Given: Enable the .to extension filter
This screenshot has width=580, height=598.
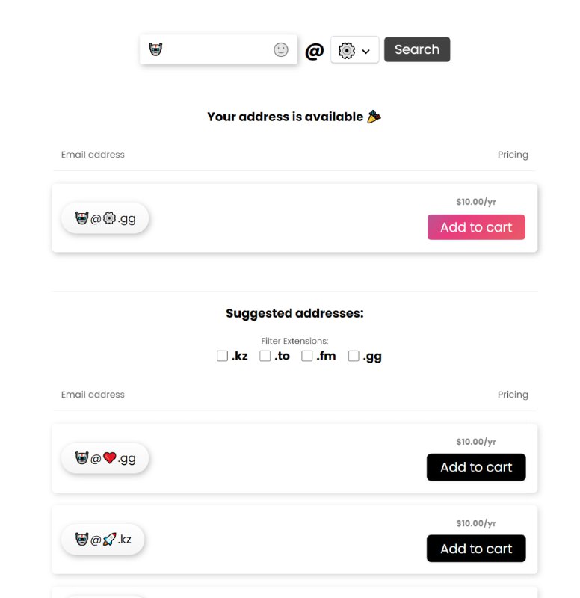Looking at the screenshot, I should click(265, 356).
